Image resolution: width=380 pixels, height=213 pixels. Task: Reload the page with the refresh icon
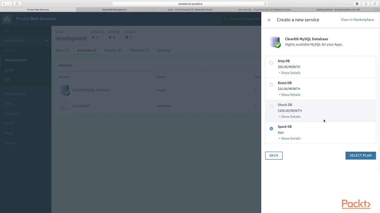265,4
